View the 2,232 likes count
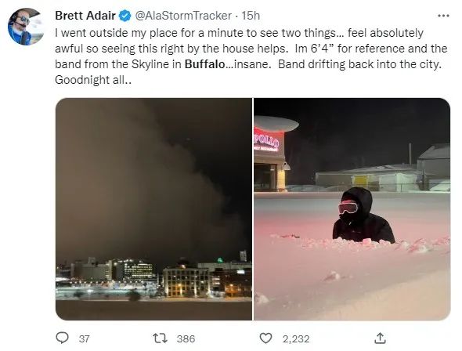462x351 pixels. click(296, 338)
